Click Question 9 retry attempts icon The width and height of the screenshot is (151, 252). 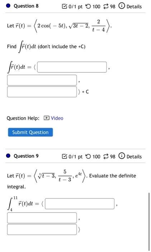(x=88, y=156)
